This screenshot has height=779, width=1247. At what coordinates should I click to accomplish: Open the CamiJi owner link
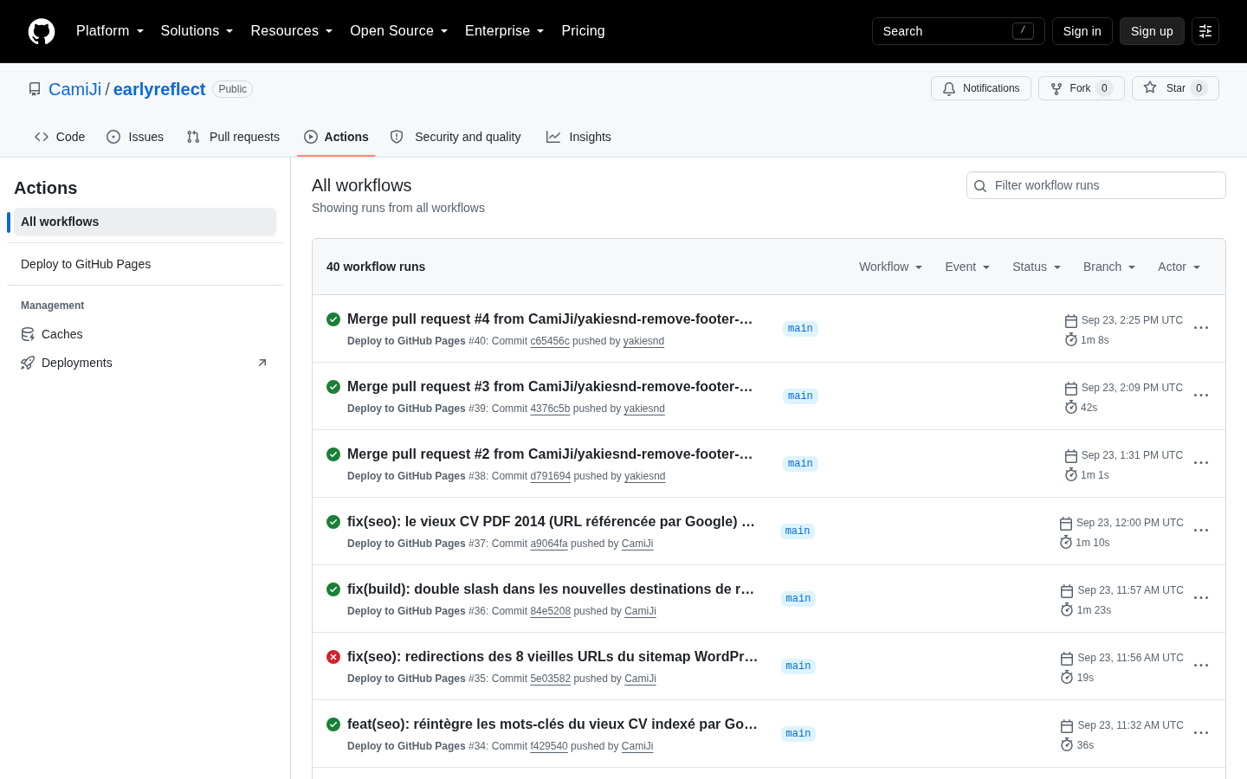click(75, 89)
